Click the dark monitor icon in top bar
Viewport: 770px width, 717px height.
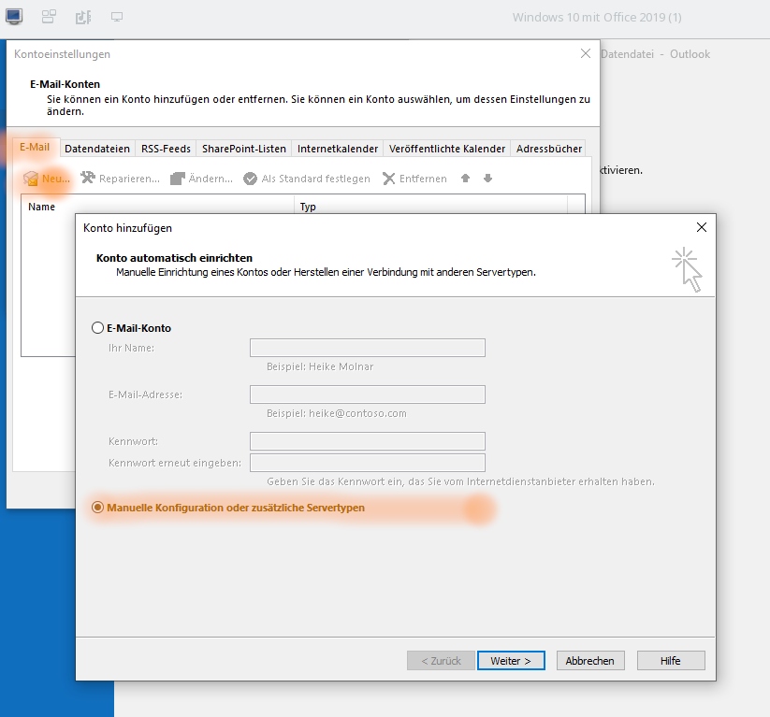point(14,17)
